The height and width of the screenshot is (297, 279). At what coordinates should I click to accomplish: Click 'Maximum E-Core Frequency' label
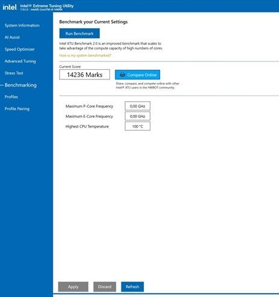(x=90, y=117)
